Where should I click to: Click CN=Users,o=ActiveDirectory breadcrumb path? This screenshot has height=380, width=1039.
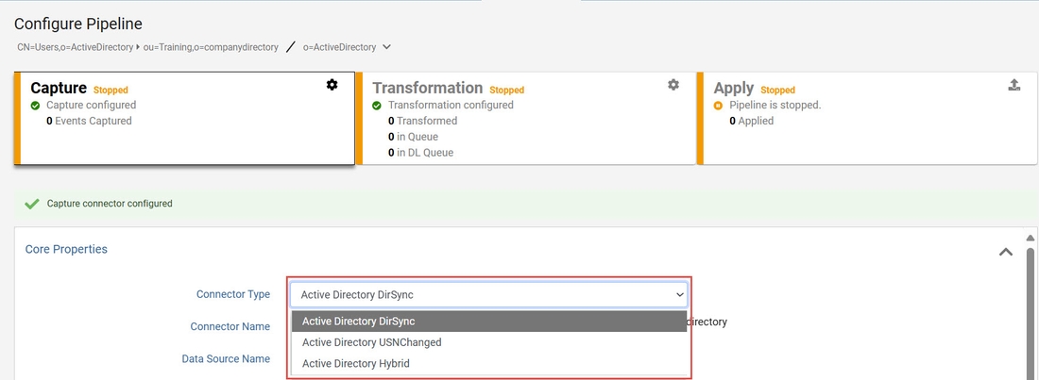pos(76,48)
